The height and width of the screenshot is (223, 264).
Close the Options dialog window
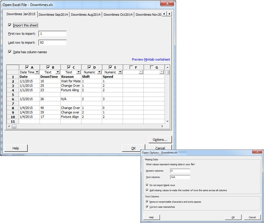pos(258,153)
